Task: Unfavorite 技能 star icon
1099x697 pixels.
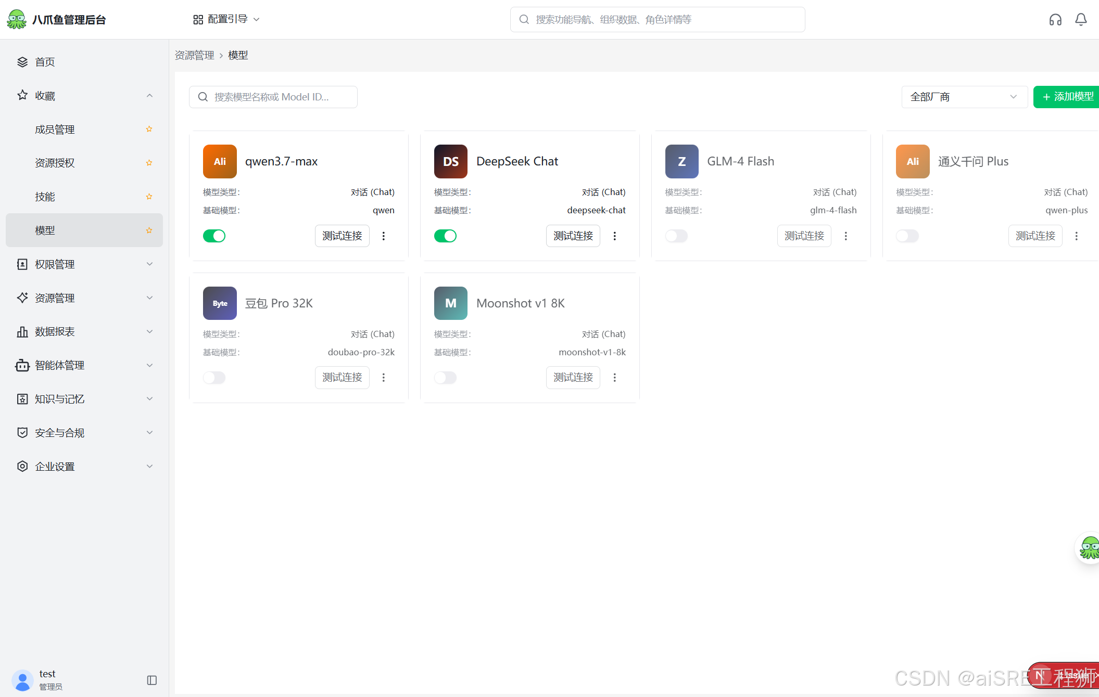Action: [149, 197]
